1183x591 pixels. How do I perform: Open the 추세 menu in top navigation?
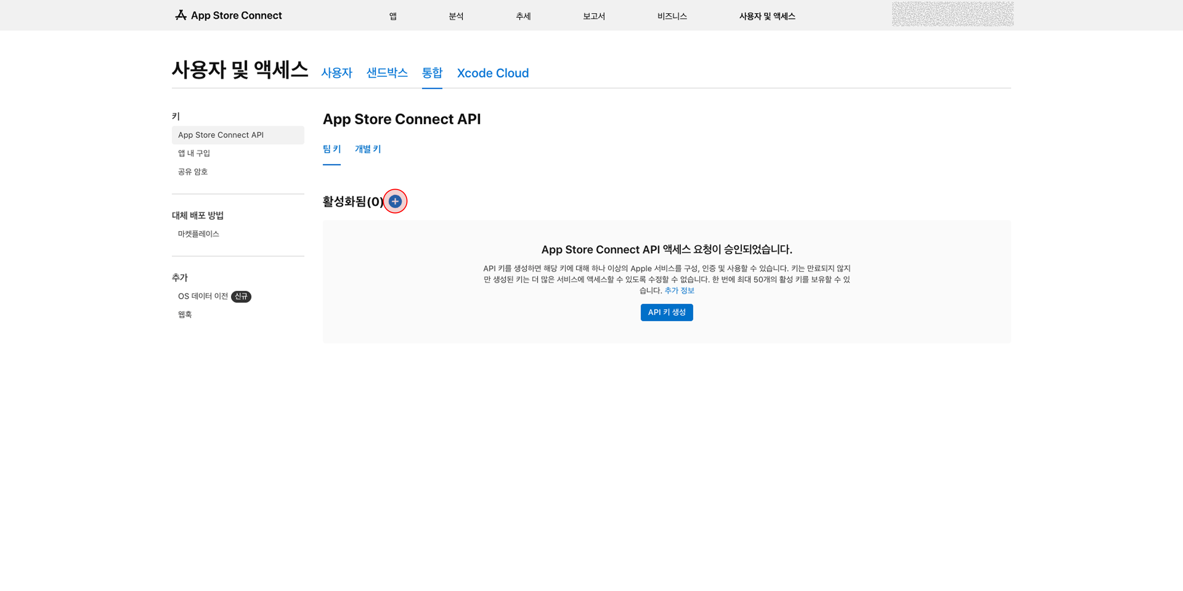click(523, 16)
